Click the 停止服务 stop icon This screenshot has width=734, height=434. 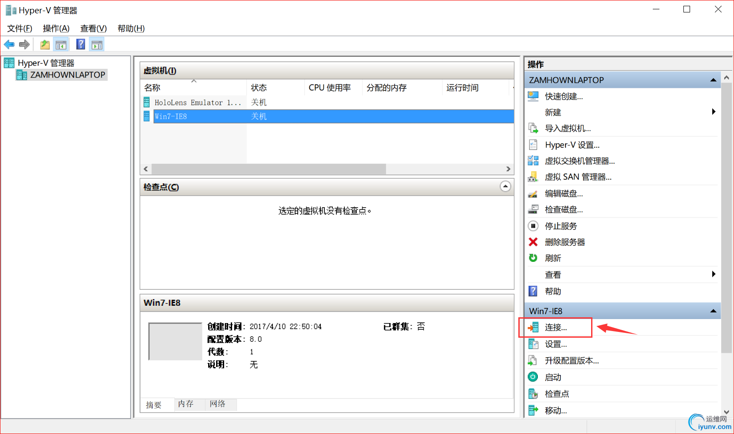[x=533, y=226]
